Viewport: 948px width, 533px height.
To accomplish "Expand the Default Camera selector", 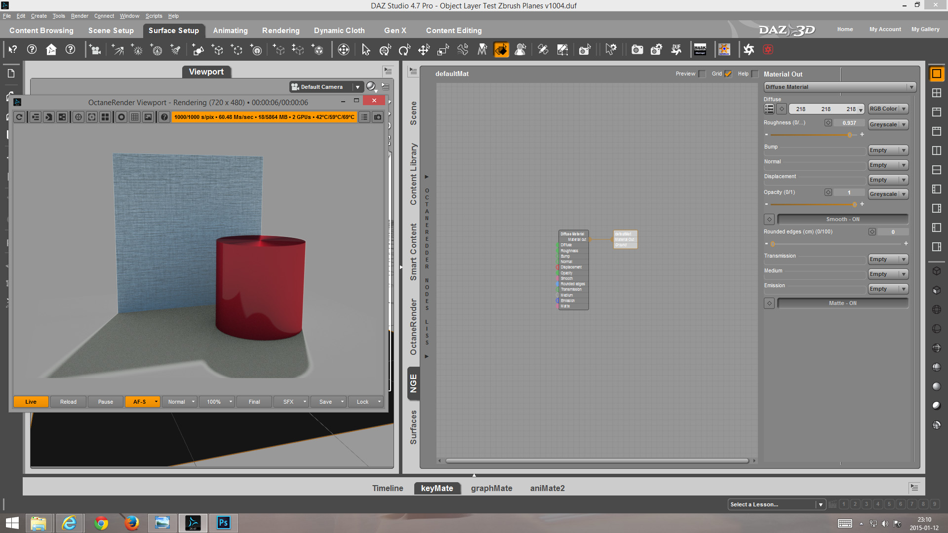I will (x=326, y=87).
